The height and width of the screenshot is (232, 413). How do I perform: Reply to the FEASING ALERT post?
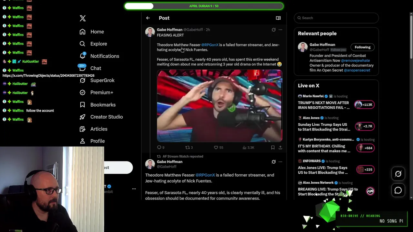coord(161,147)
